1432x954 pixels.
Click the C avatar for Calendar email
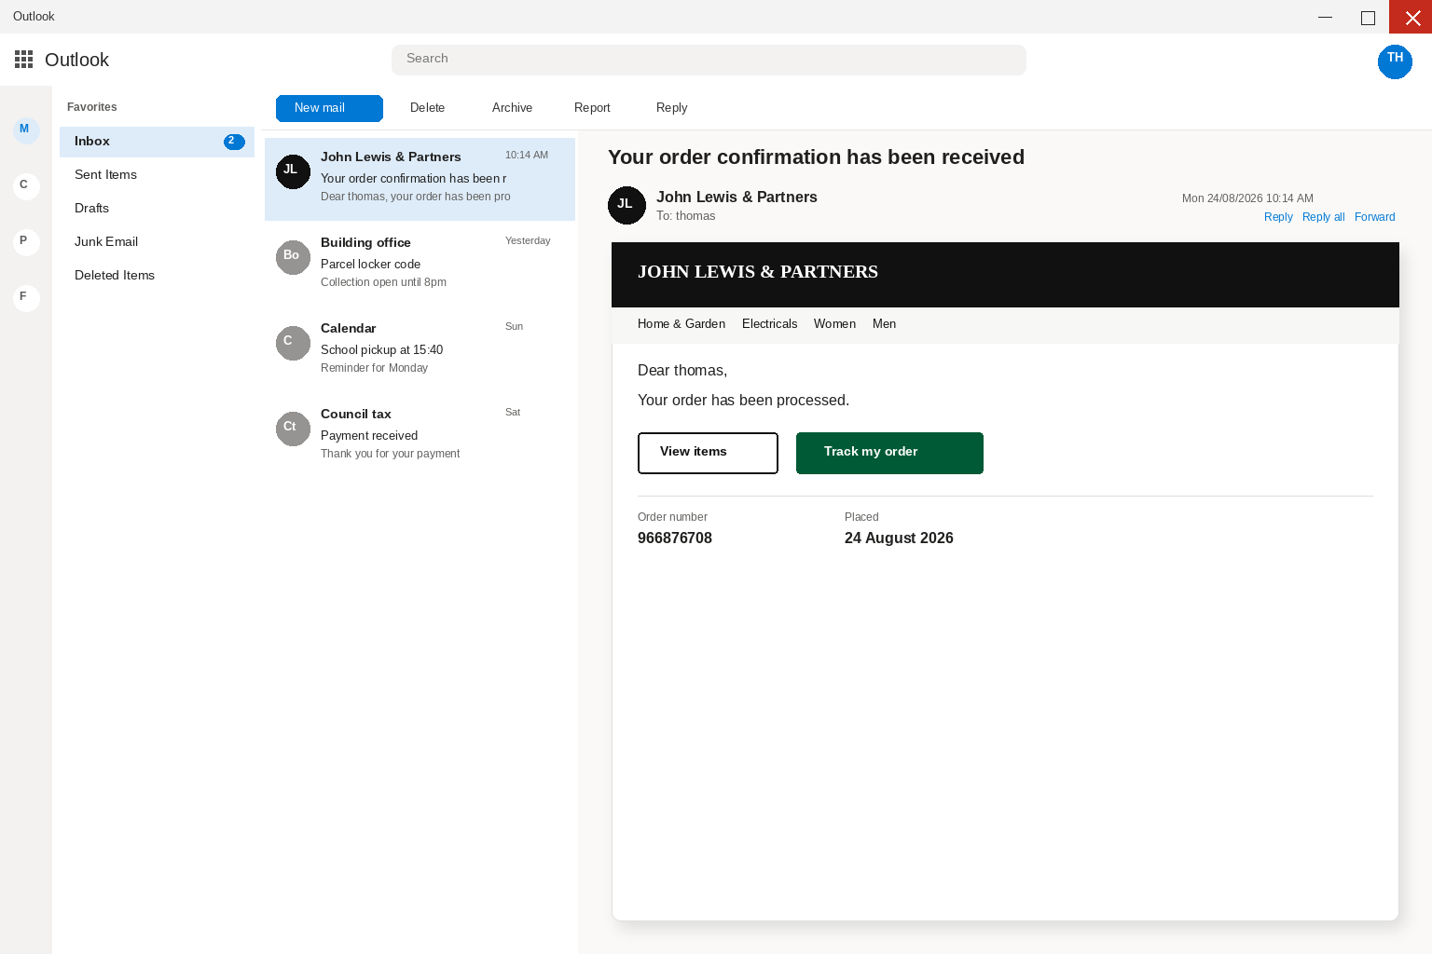tap(293, 343)
